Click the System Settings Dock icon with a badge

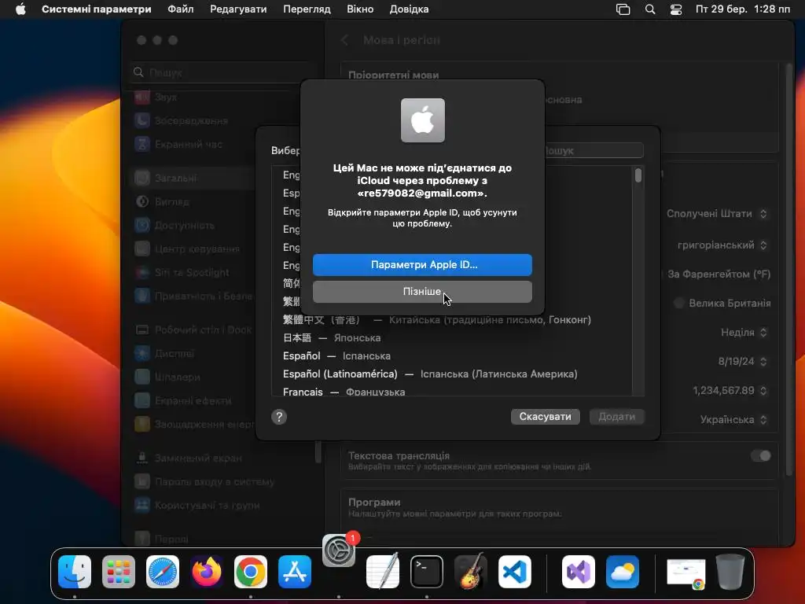pos(339,551)
